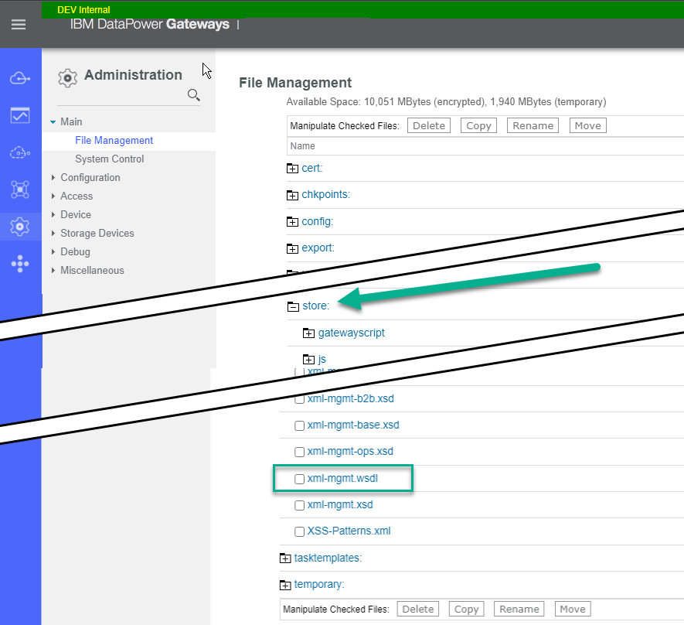The height and width of the screenshot is (625, 684).
Task: Check the xml-mgmt.wsdl file checkbox
Action: (x=300, y=479)
